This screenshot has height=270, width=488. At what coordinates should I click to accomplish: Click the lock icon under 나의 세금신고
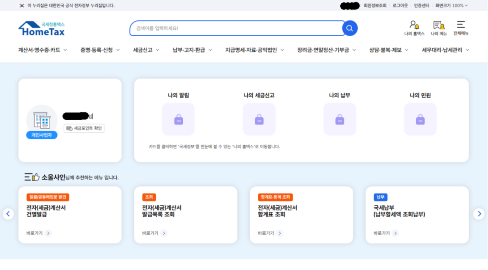(259, 119)
